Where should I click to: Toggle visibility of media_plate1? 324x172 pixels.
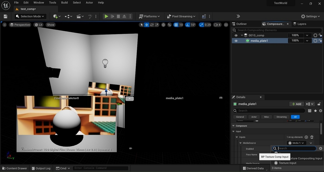point(236,41)
